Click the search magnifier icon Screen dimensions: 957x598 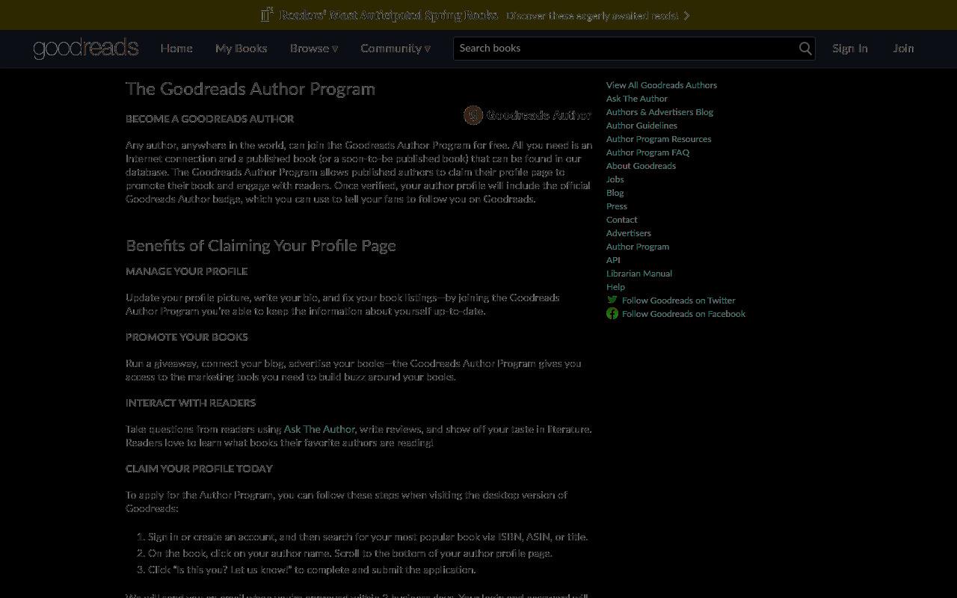(x=805, y=49)
